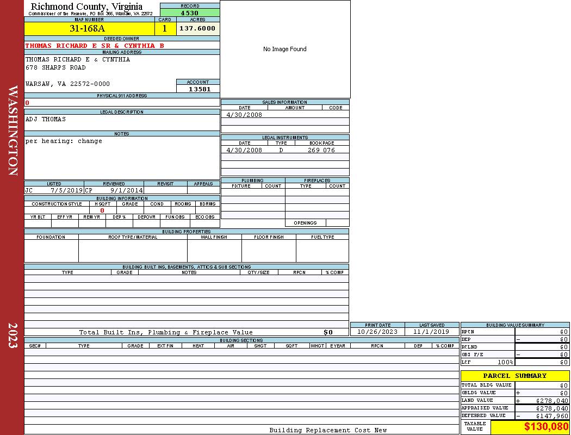Click the legal description 'ADJ THOMAS'
The image size is (571, 435).
[x=46, y=119]
